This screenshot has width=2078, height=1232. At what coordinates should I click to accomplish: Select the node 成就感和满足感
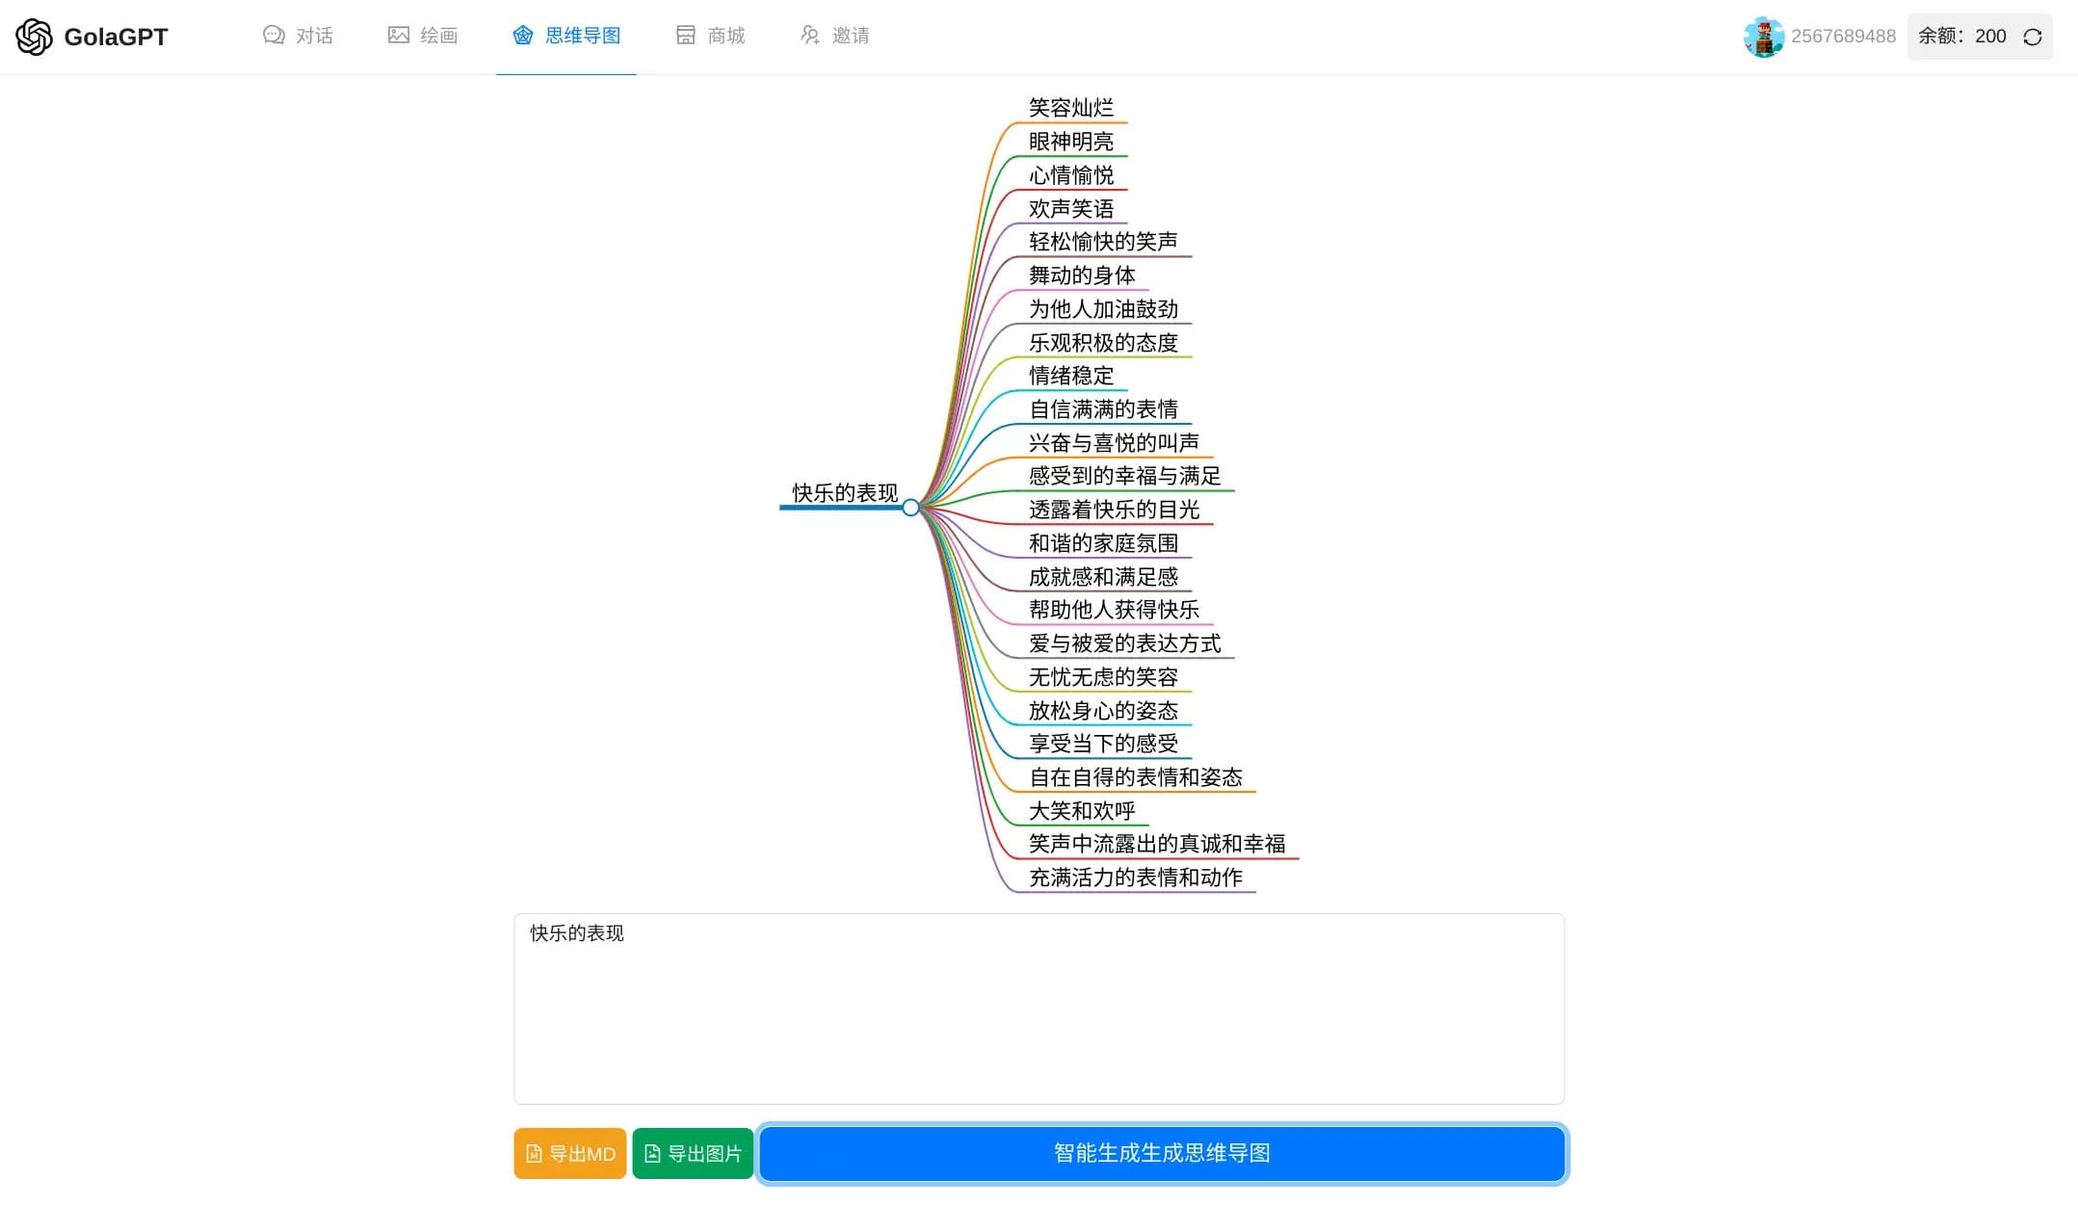pyautogui.click(x=1103, y=577)
